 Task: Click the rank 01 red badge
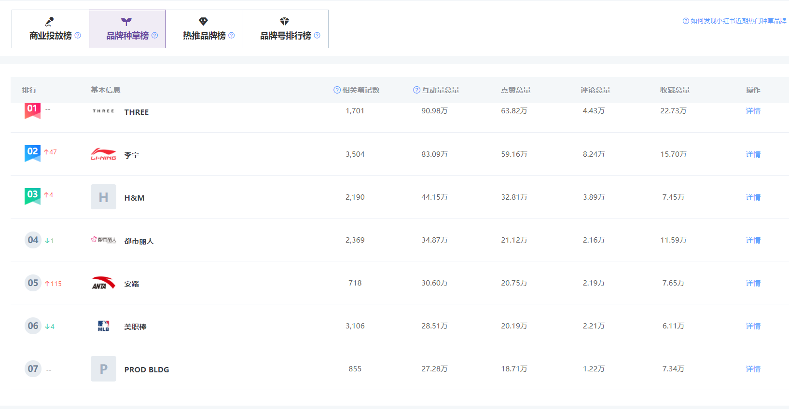[32, 110]
